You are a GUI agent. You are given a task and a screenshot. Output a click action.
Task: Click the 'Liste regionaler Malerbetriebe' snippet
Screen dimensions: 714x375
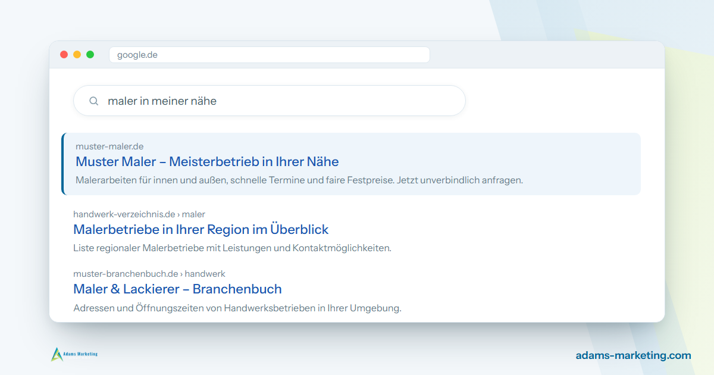point(232,248)
